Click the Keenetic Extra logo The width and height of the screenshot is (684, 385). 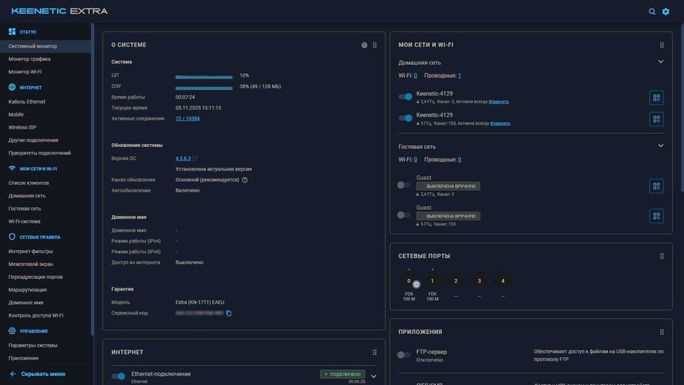click(60, 11)
